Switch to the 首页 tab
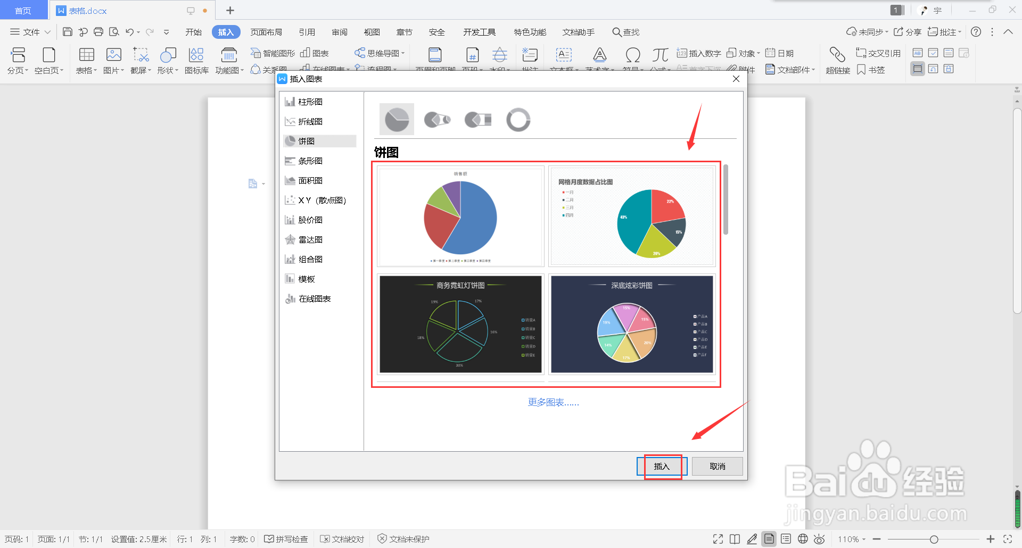The width and height of the screenshot is (1022, 548). click(23, 11)
